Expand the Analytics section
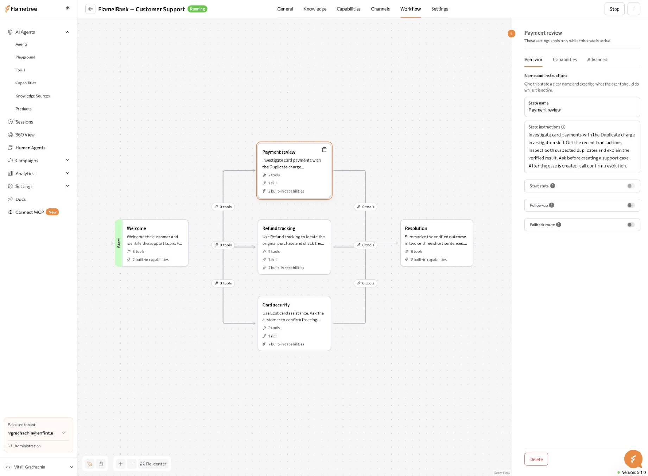 tap(67, 173)
